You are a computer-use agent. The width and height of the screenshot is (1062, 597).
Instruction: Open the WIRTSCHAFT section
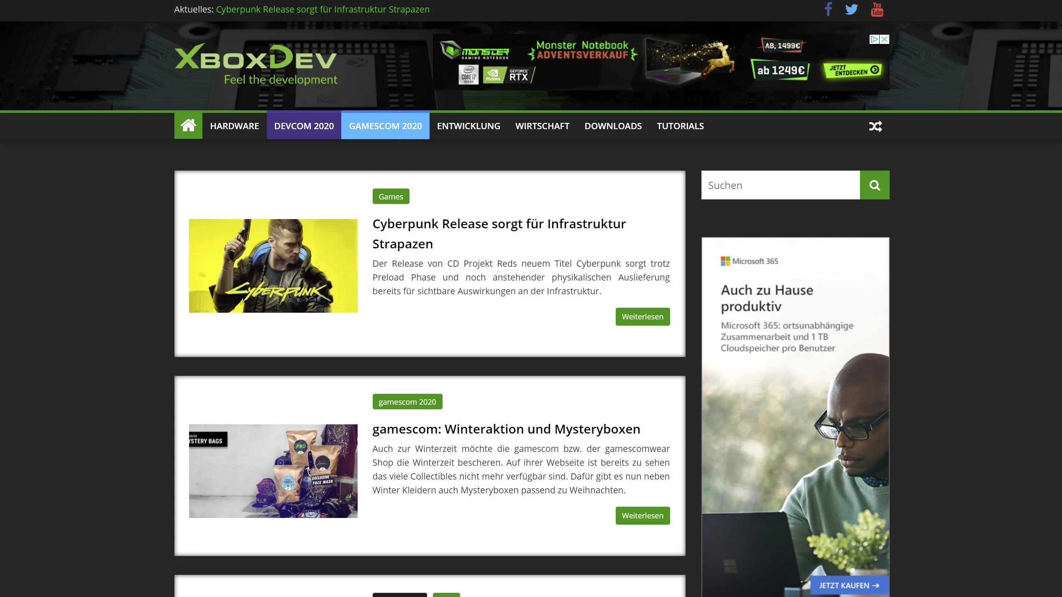coord(542,126)
